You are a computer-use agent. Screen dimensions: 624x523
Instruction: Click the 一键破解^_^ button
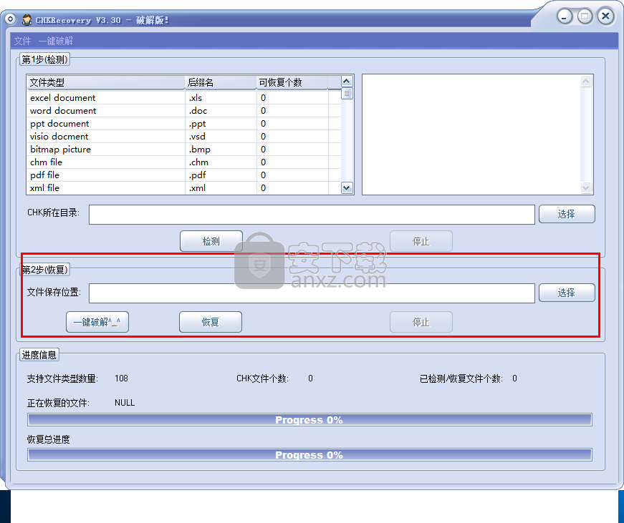(x=97, y=322)
